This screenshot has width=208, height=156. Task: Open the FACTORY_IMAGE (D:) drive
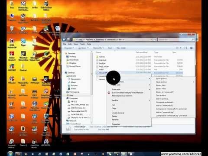tap(80, 105)
